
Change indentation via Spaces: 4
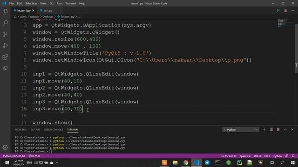(245, 156)
